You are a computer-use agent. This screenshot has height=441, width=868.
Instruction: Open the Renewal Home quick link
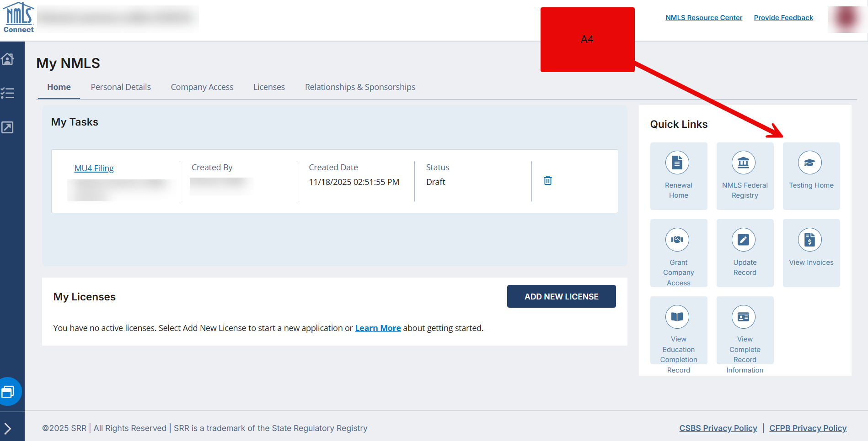[678, 176]
